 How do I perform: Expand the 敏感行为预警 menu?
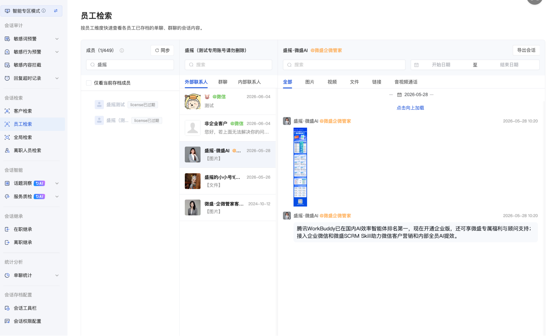coord(57,52)
